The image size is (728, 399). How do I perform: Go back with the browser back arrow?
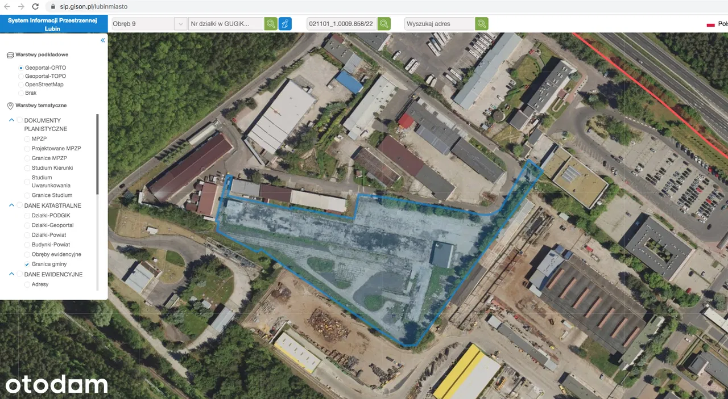7,7
